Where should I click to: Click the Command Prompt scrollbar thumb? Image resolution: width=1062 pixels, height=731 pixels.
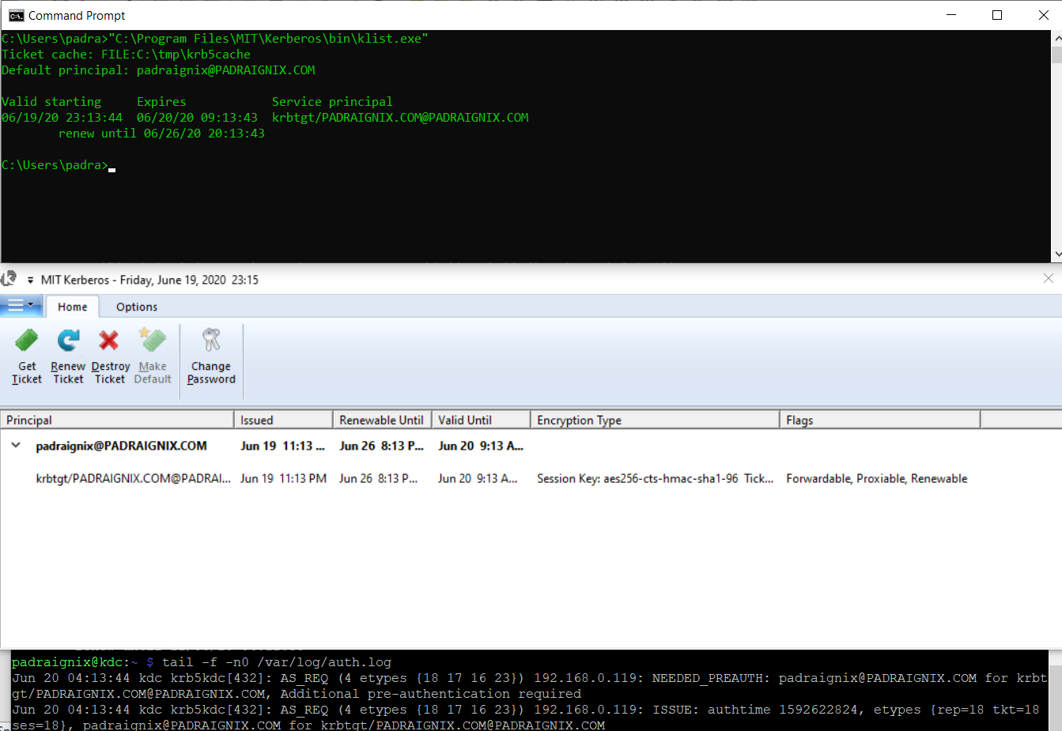pyautogui.click(x=1056, y=55)
